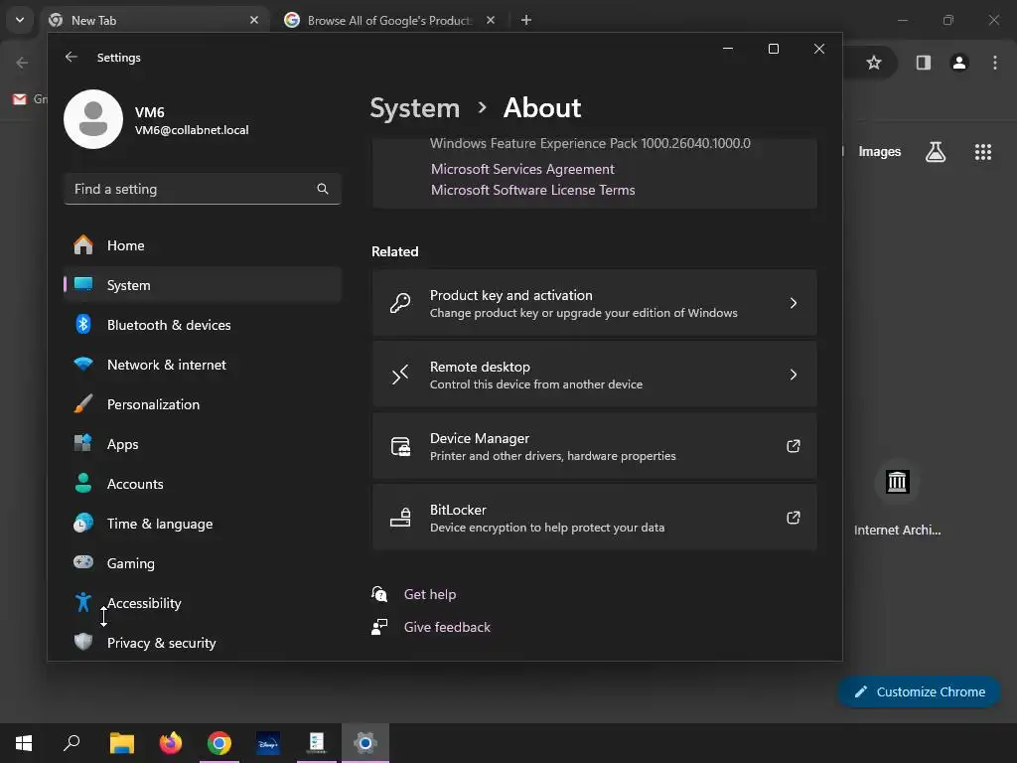This screenshot has width=1017, height=763.
Task: Click the Accessibility figure icon
Action: coord(83,603)
